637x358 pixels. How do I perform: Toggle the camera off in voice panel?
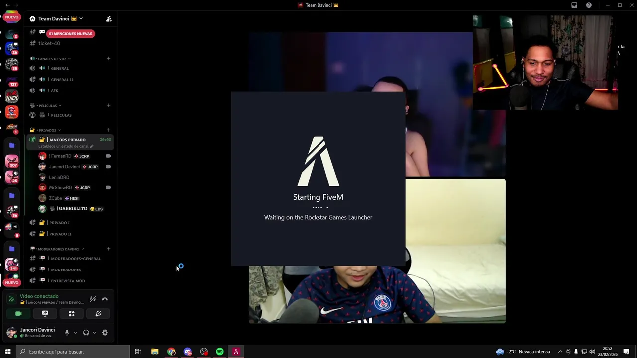(18, 314)
